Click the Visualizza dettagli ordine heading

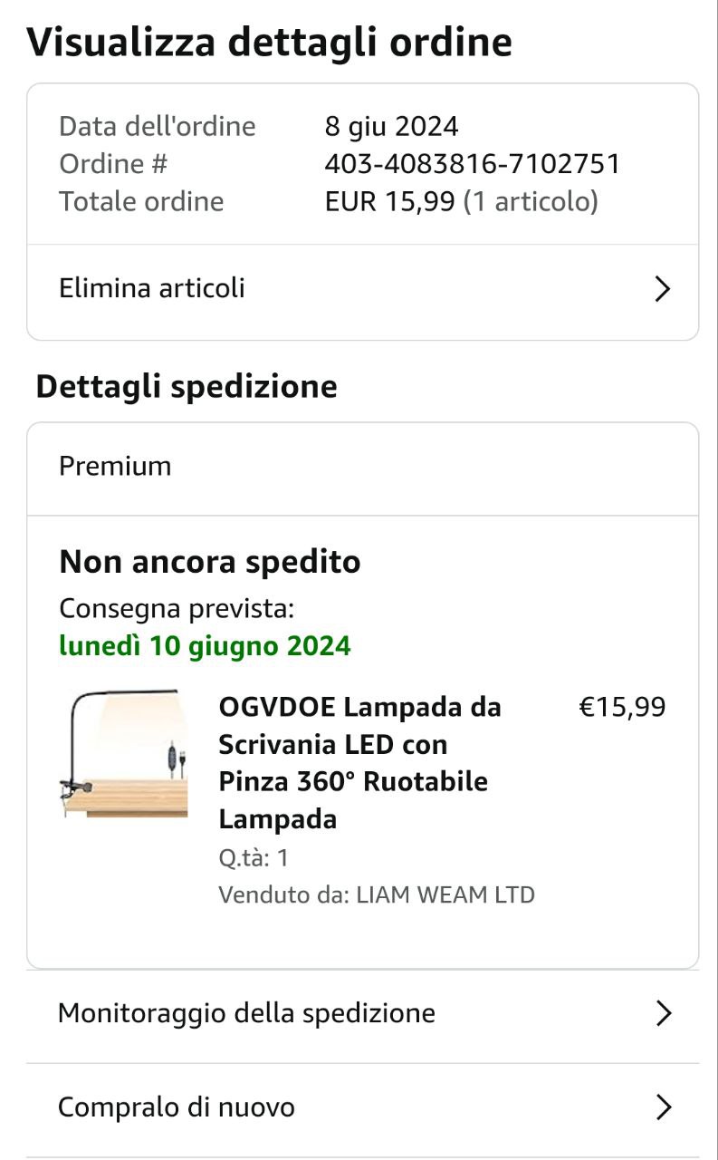click(x=270, y=43)
